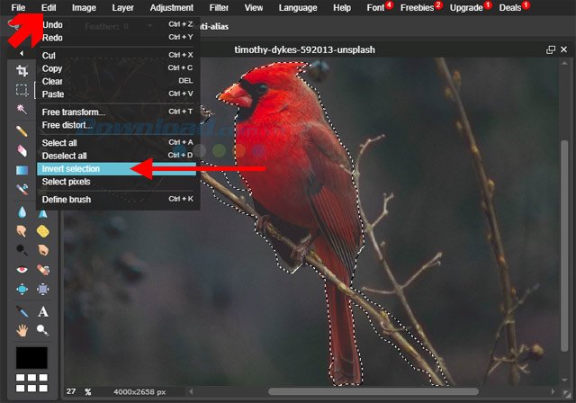Select the yellow Sponge tool
The height and width of the screenshot is (403, 576).
coord(43,231)
